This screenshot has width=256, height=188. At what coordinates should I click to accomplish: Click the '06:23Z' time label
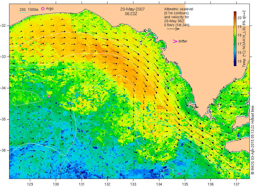(x=131, y=14)
